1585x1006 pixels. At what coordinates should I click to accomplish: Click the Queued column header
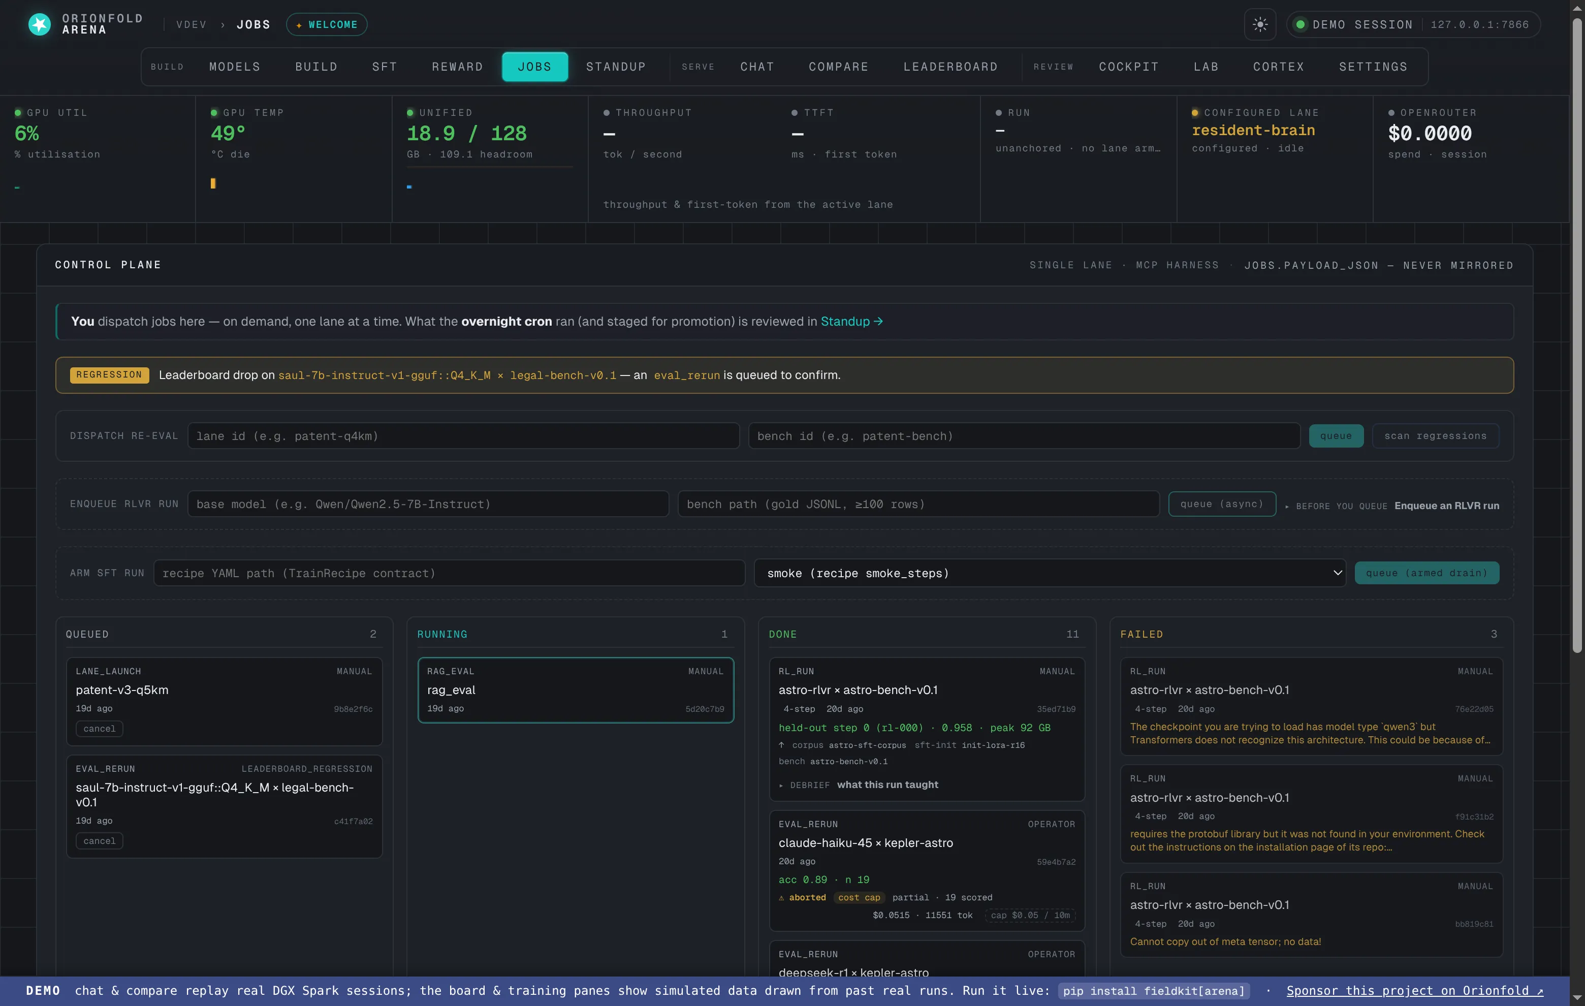click(x=224, y=634)
